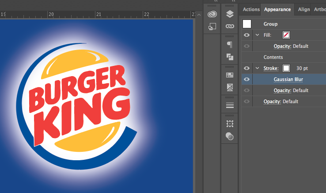Open the Layers panel icon
The height and width of the screenshot is (193, 326).
pos(230,14)
